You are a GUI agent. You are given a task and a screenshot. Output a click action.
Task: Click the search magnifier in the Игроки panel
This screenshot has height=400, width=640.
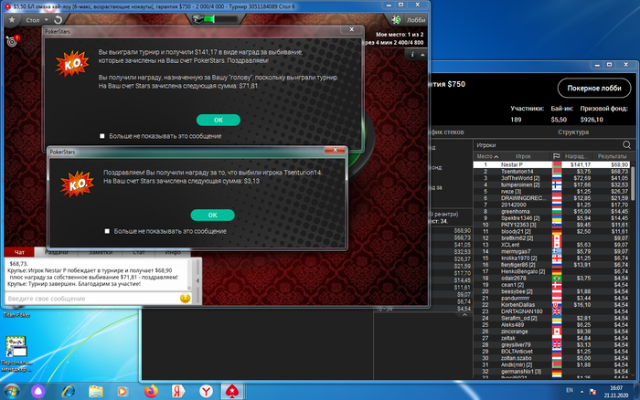[626, 145]
